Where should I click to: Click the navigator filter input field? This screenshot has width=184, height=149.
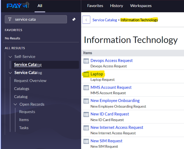[x=39, y=19]
